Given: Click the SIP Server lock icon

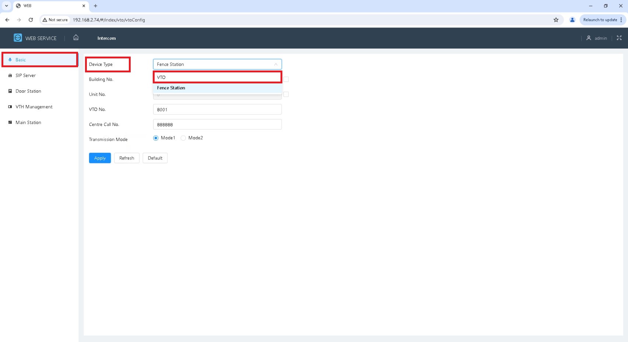Looking at the screenshot, I should point(10,76).
